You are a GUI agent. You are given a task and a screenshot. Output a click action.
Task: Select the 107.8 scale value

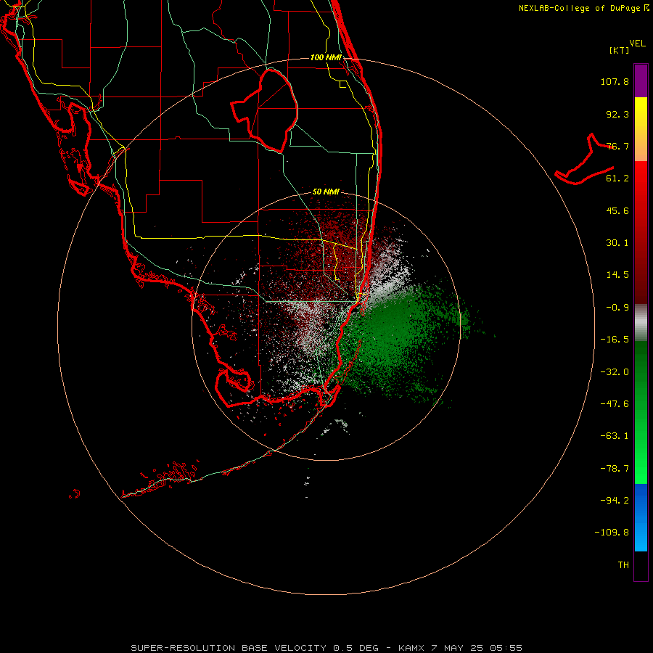click(x=615, y=81)
